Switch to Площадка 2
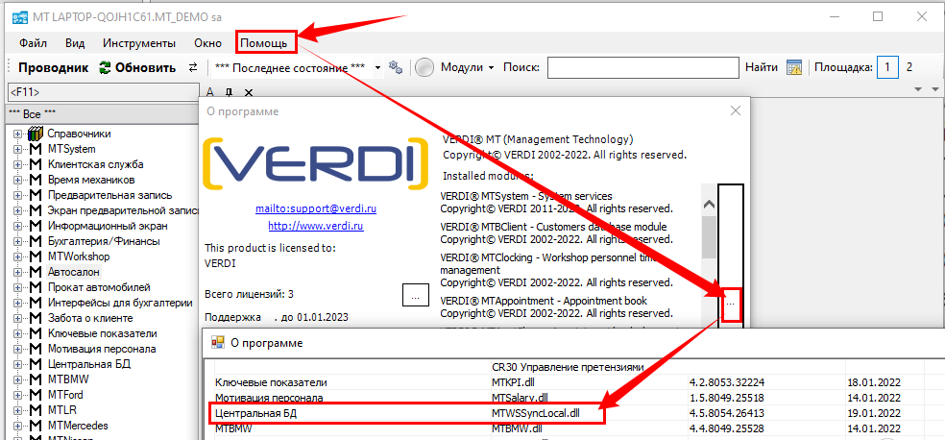 click(909, 67)
